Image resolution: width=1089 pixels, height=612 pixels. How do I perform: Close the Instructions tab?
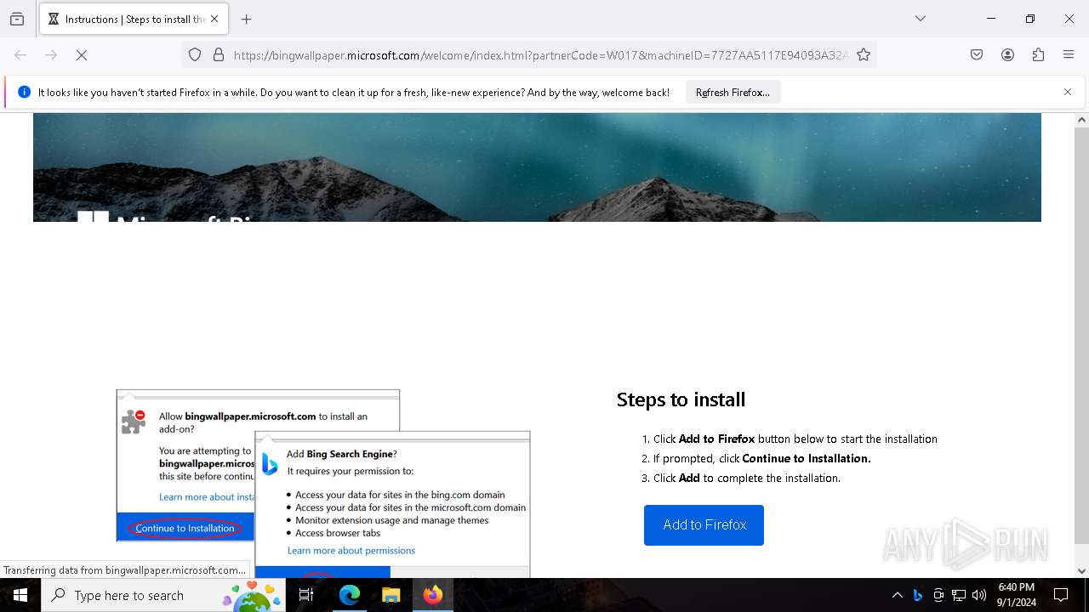(214, 19)
